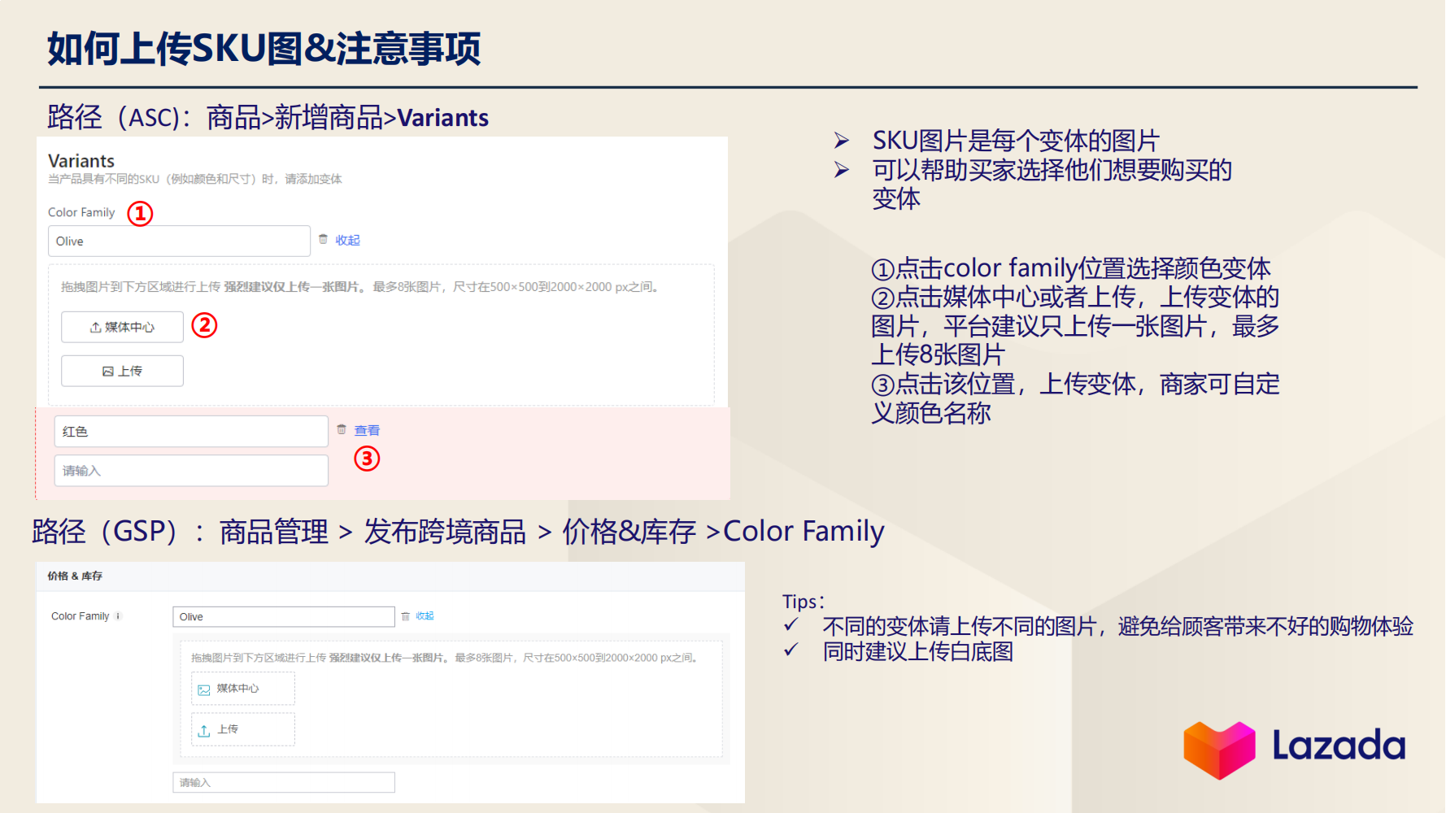Screen dimensions: 1446x813
Task: Delete the Olive variant using the trash icon
Action: pyautogui.click(x=322, y=240)
